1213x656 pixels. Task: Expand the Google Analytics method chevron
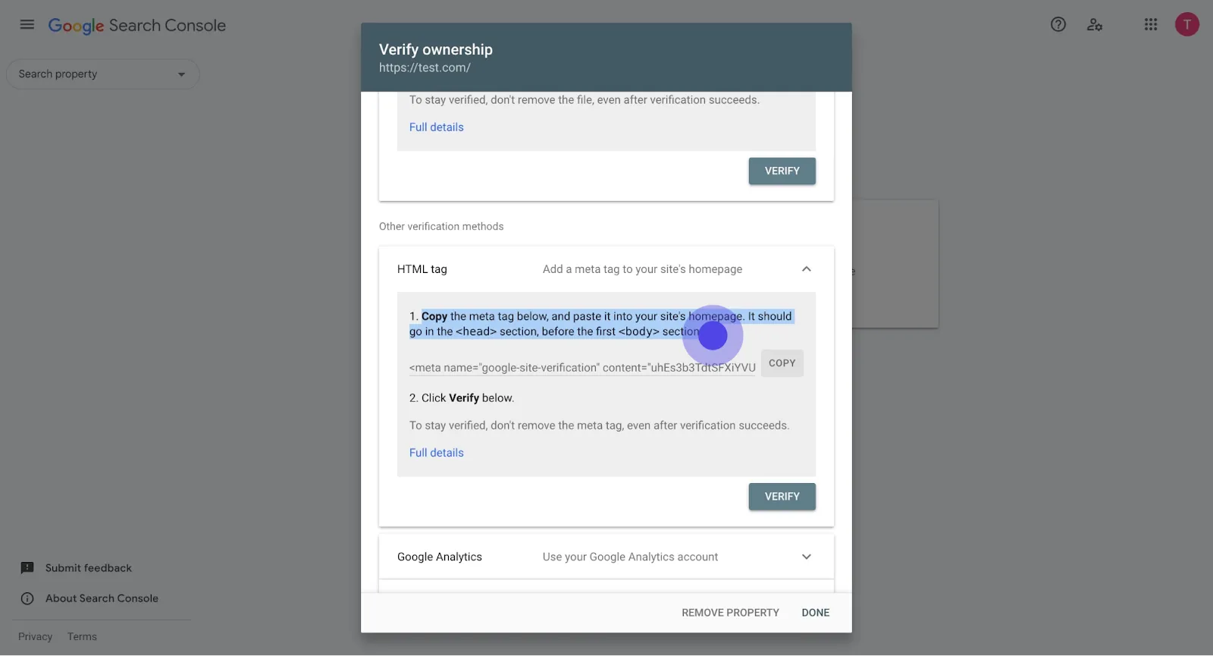coord(807,557)
